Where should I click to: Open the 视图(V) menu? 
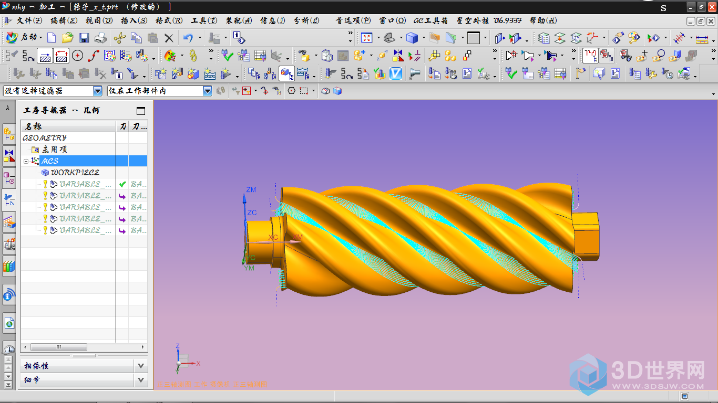pos(99,20)
